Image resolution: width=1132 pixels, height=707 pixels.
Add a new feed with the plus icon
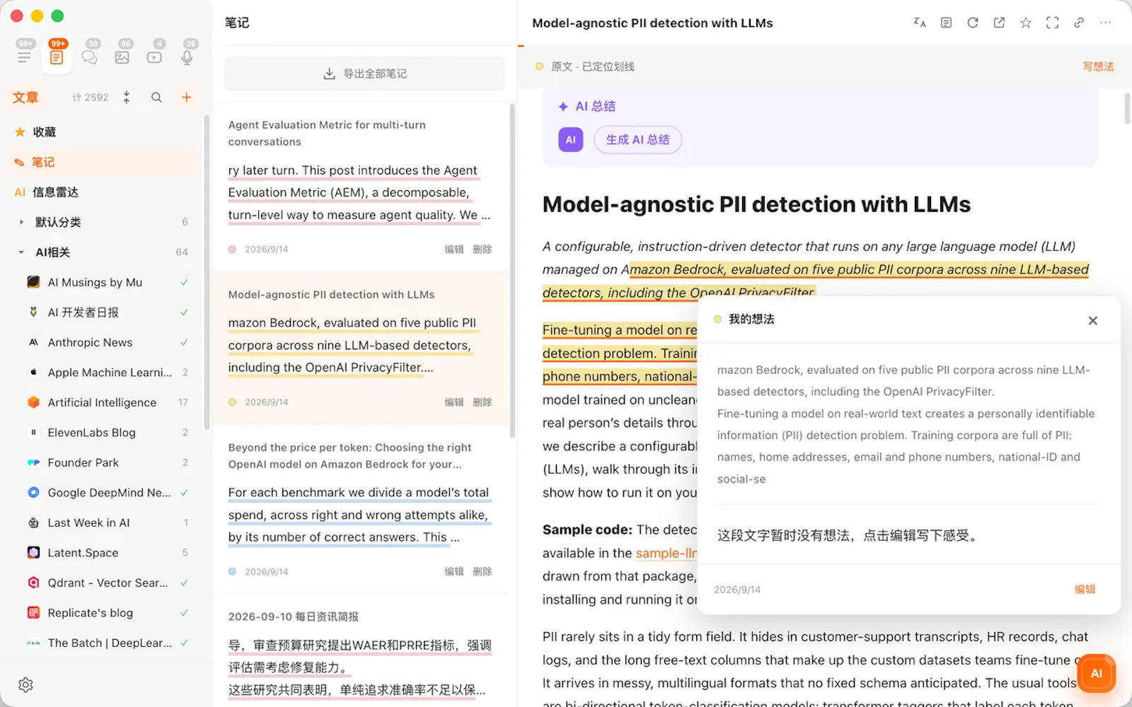click(x=187, y=98)
